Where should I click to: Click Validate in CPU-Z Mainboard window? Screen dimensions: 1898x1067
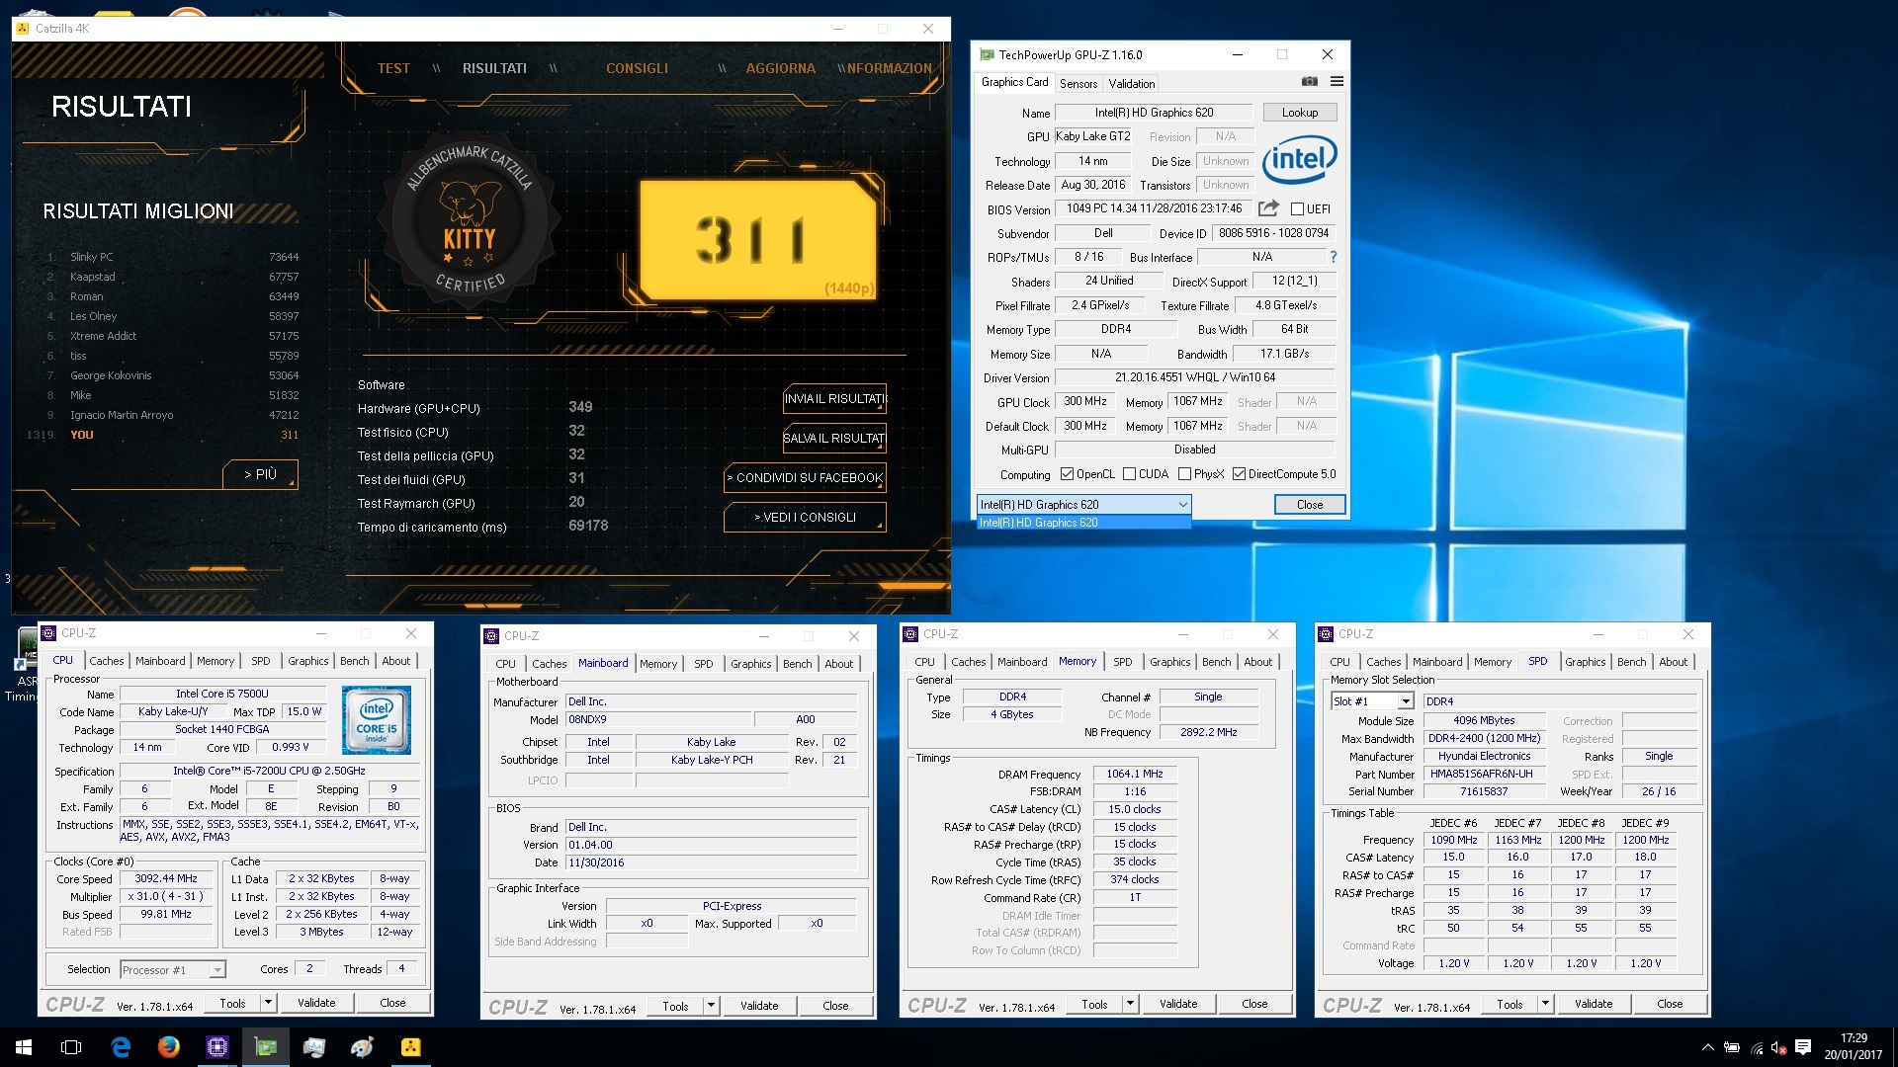tap(759, 1006)
